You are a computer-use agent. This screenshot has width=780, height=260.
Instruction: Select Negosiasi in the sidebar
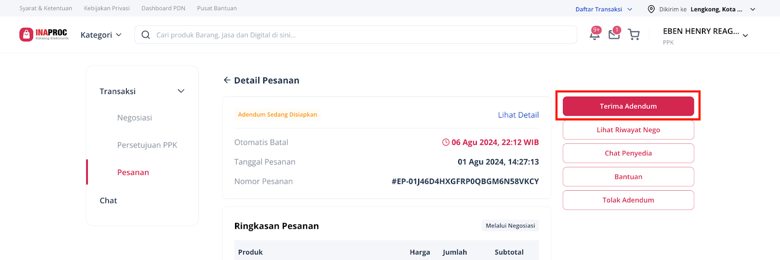point(135,118)
